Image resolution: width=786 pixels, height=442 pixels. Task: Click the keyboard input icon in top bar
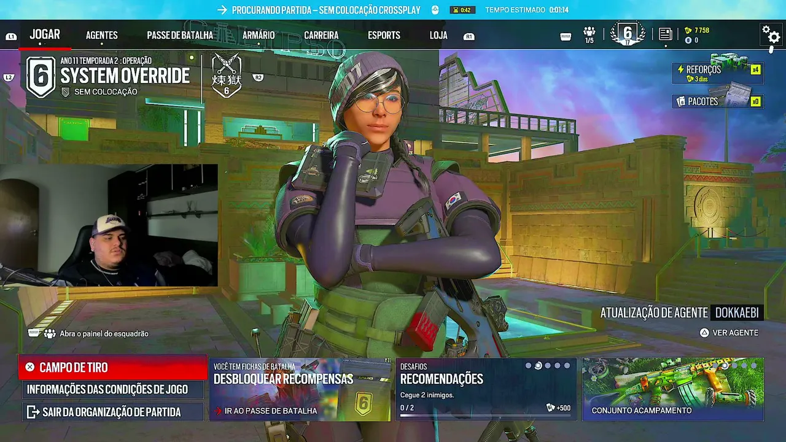(x=566, y=37)
